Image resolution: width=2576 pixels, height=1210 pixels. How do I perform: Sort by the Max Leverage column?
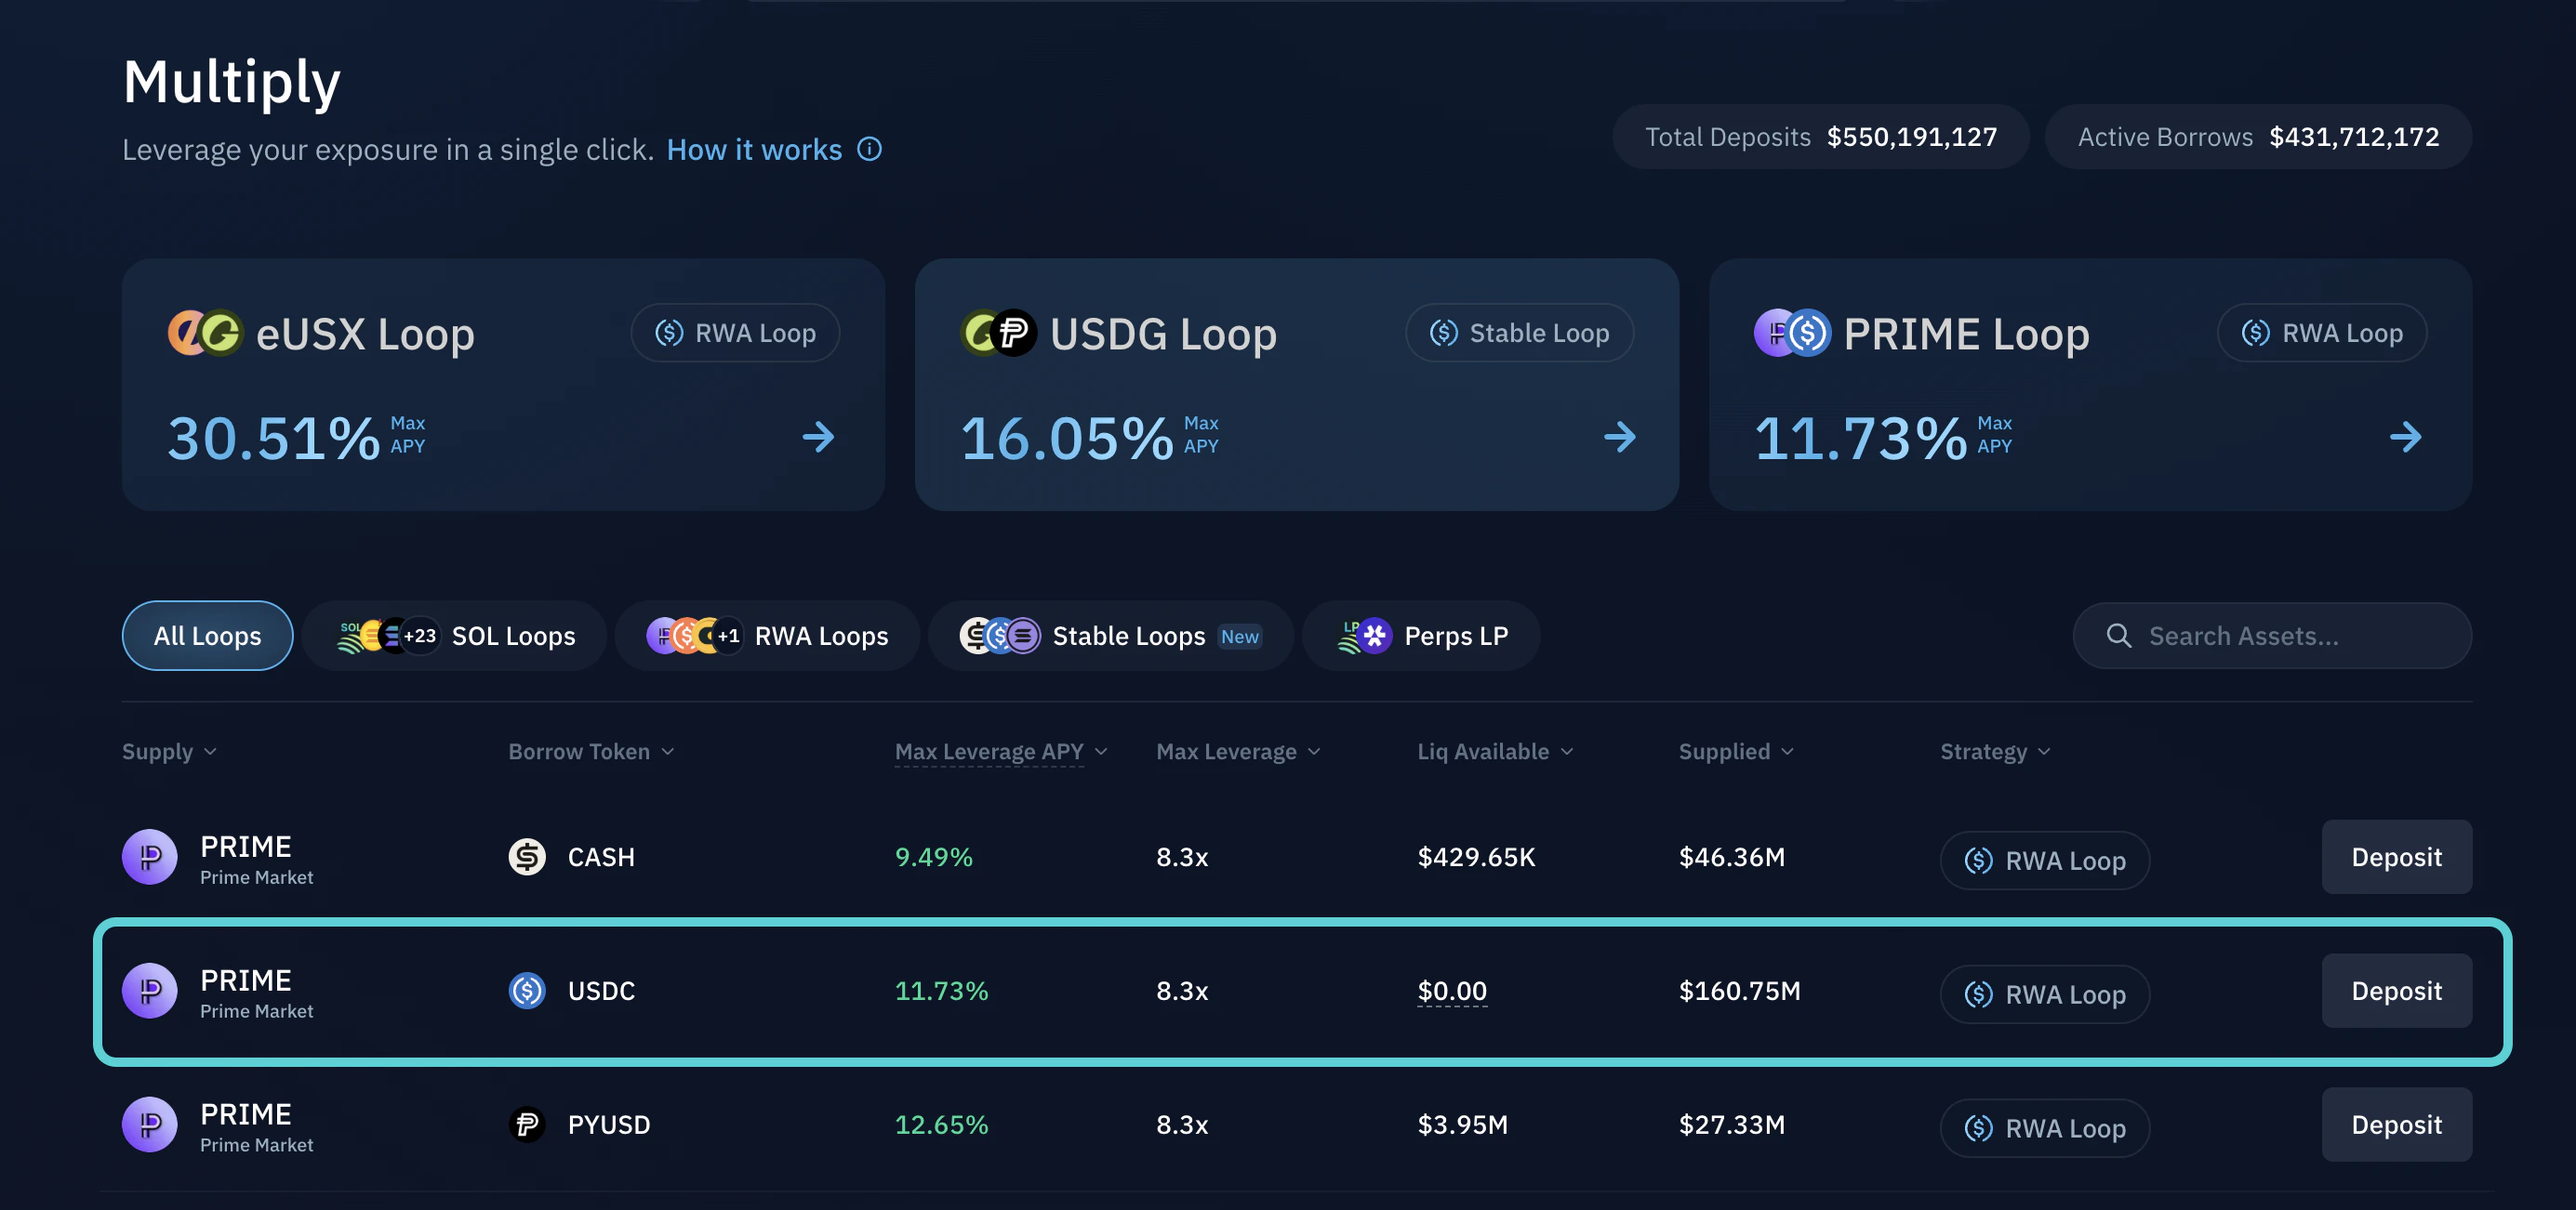(1238, 752)
